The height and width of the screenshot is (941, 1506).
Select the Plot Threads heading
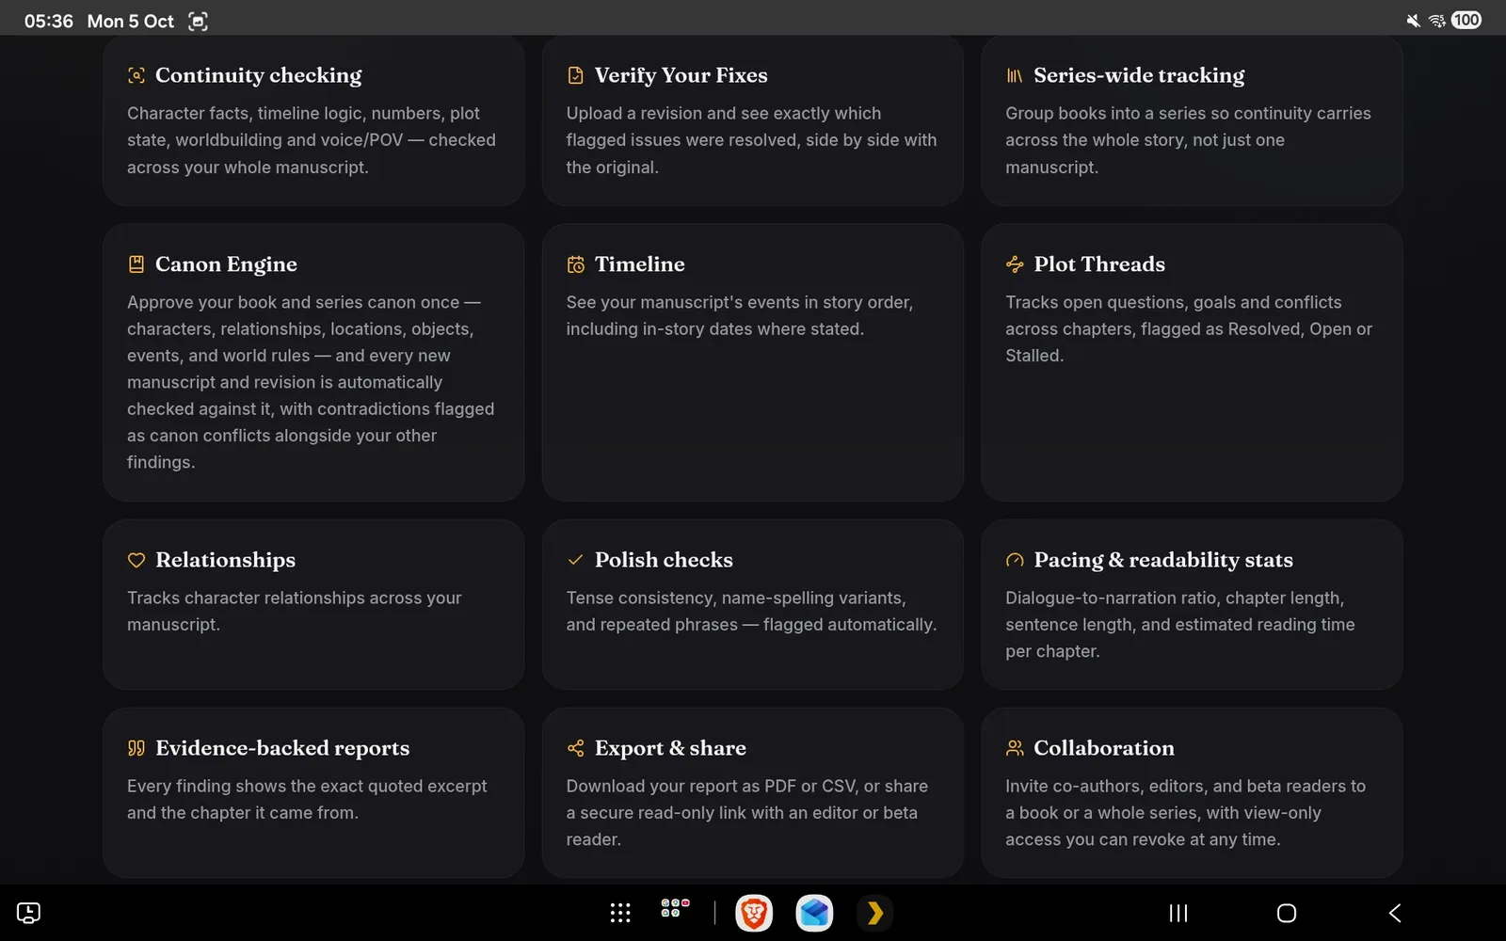[x=1099, y=264]
